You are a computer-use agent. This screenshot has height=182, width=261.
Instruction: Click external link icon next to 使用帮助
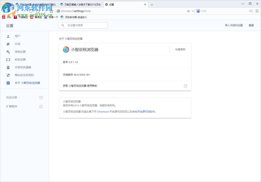coord(185,86)
